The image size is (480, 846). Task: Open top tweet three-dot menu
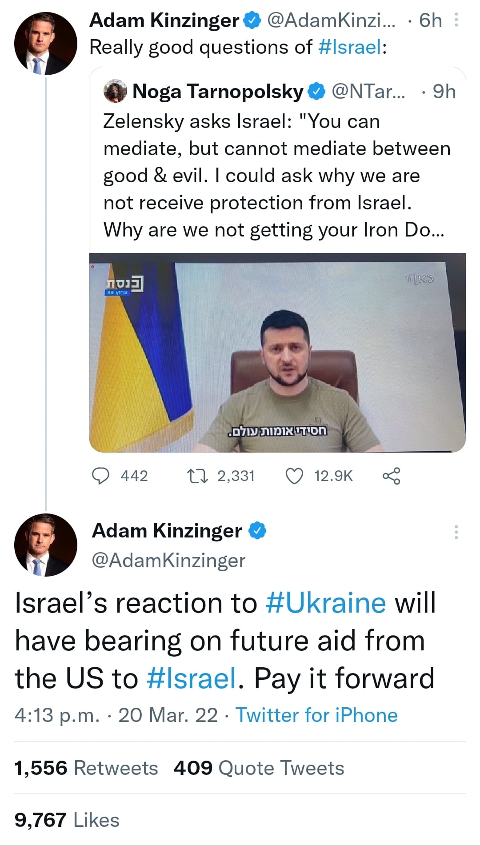(x=456, y=20)
